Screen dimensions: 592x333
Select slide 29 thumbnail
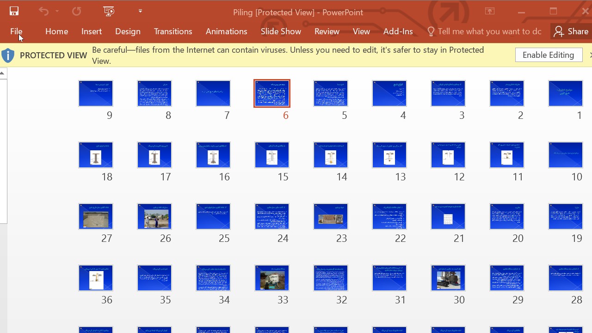507,278
